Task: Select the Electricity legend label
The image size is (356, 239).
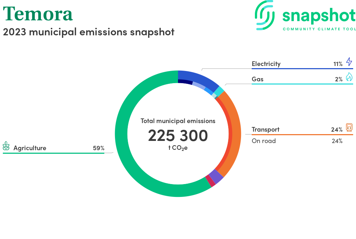Action: tap(266, 64)
